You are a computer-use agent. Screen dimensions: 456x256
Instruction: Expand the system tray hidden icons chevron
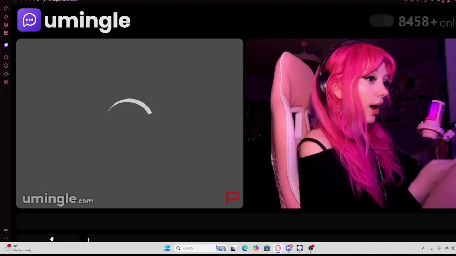click(423, 248)
